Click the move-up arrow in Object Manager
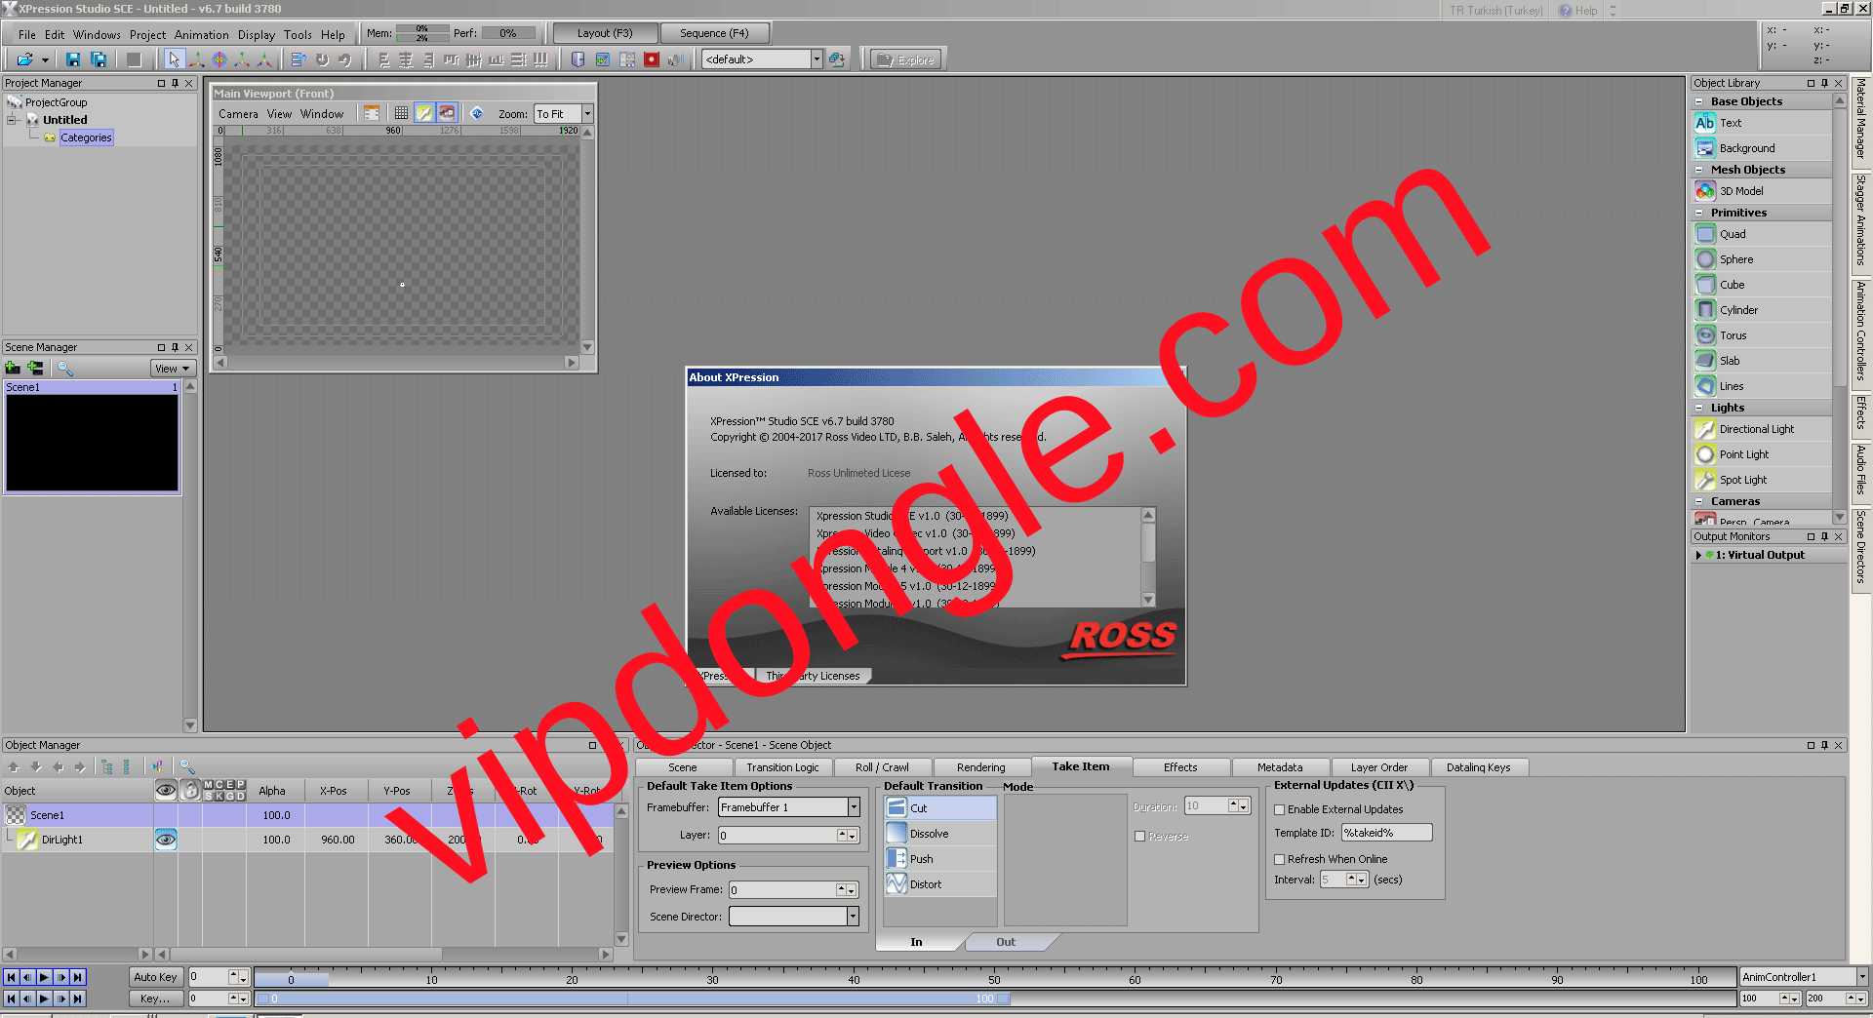 [15, 766]
